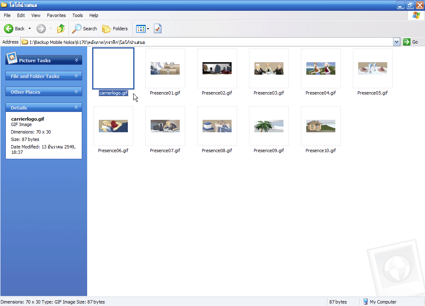Select Presence05.gif dinner plates thumbnail
Screen dimensions: 425x306
[373, 68]
